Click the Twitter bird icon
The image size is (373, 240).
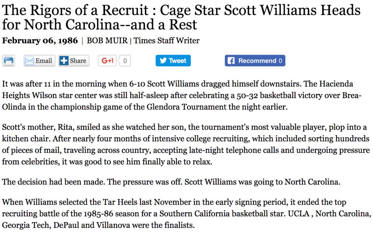[x=163, y=61]
